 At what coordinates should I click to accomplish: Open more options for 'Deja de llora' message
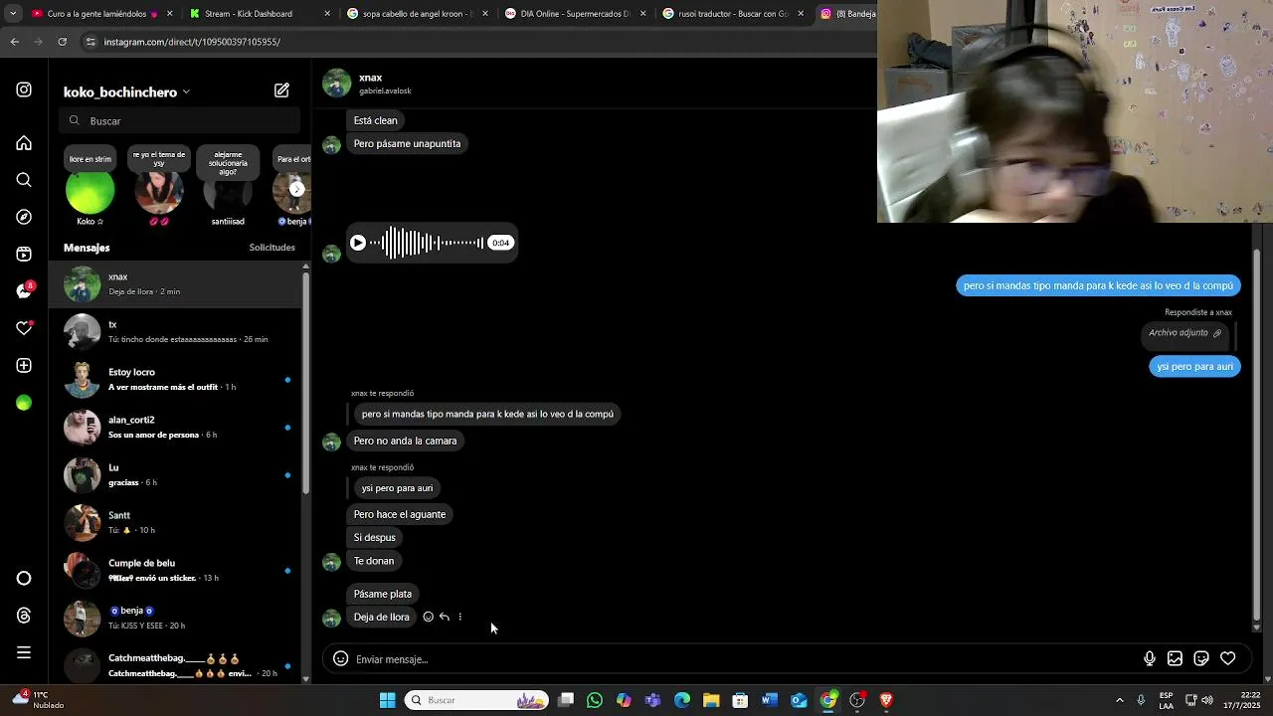tap(460, 617)
